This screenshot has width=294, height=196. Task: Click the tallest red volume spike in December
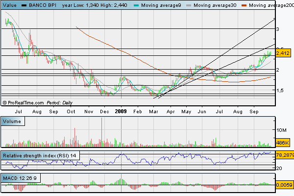(101, 132)
